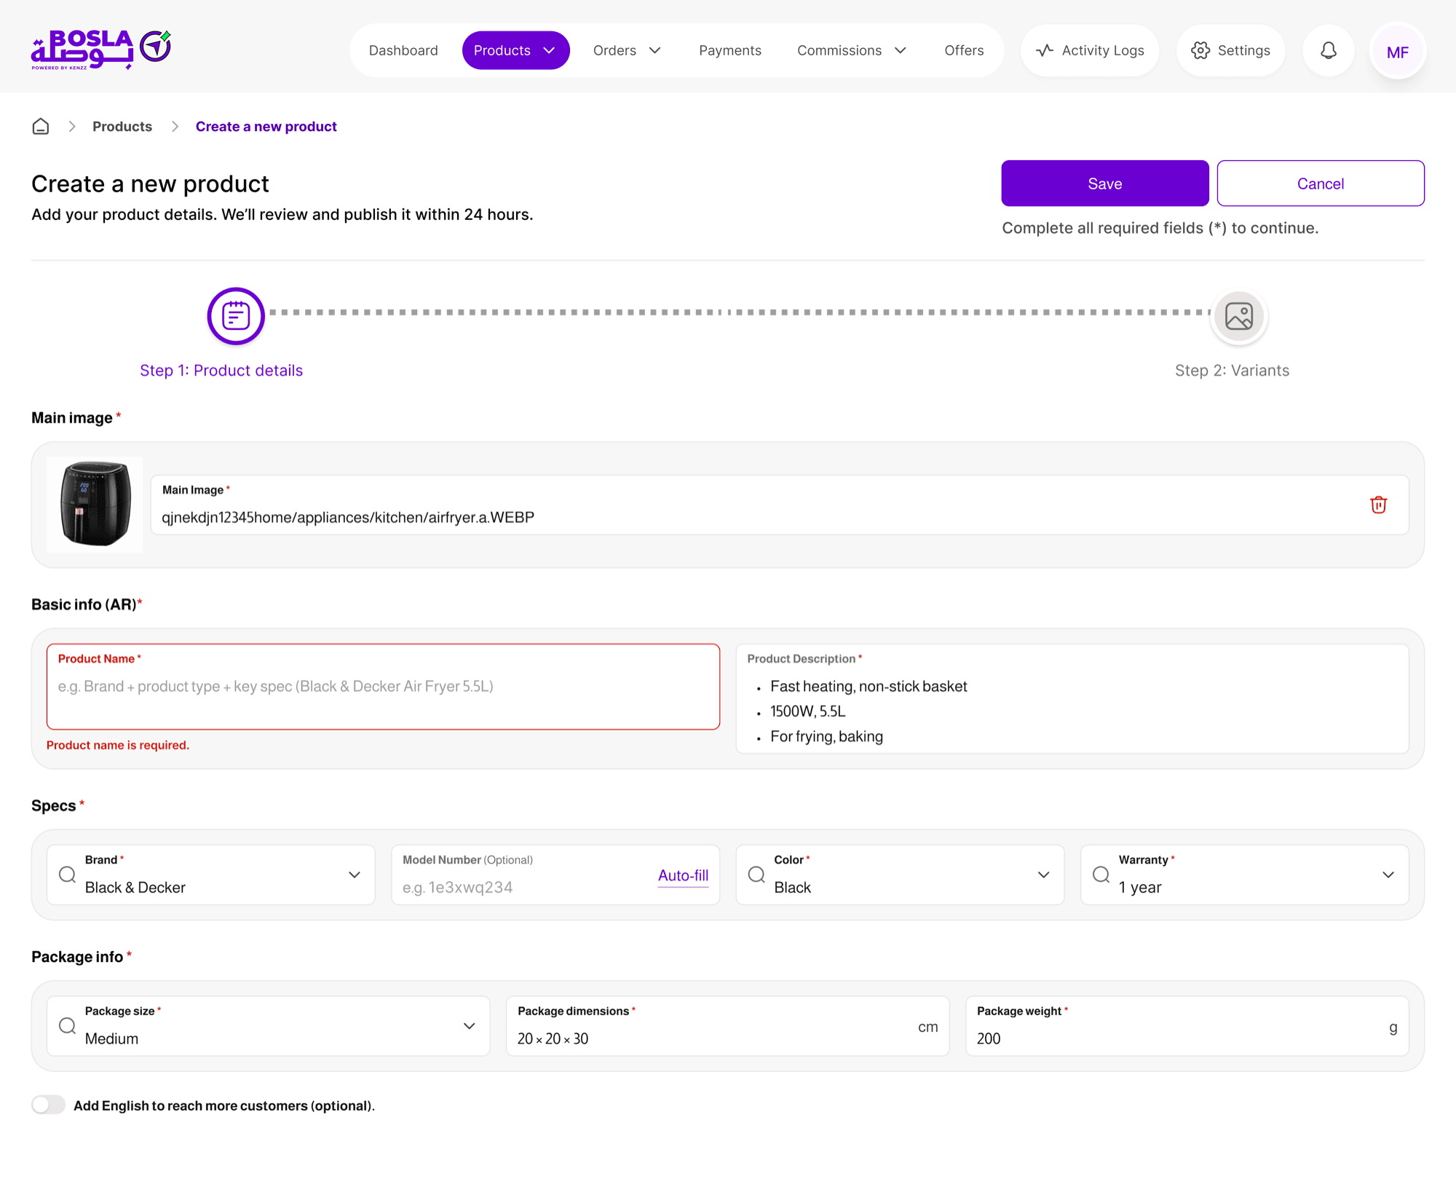The width and height of the screenshot is (1456, 1179).
Task: Click Create a new product breadcrumb
Action: click(x=266, y=127)
